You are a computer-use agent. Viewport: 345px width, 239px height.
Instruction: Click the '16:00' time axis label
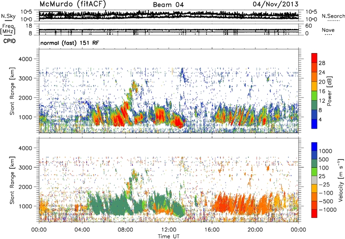(x=212, y=230)
